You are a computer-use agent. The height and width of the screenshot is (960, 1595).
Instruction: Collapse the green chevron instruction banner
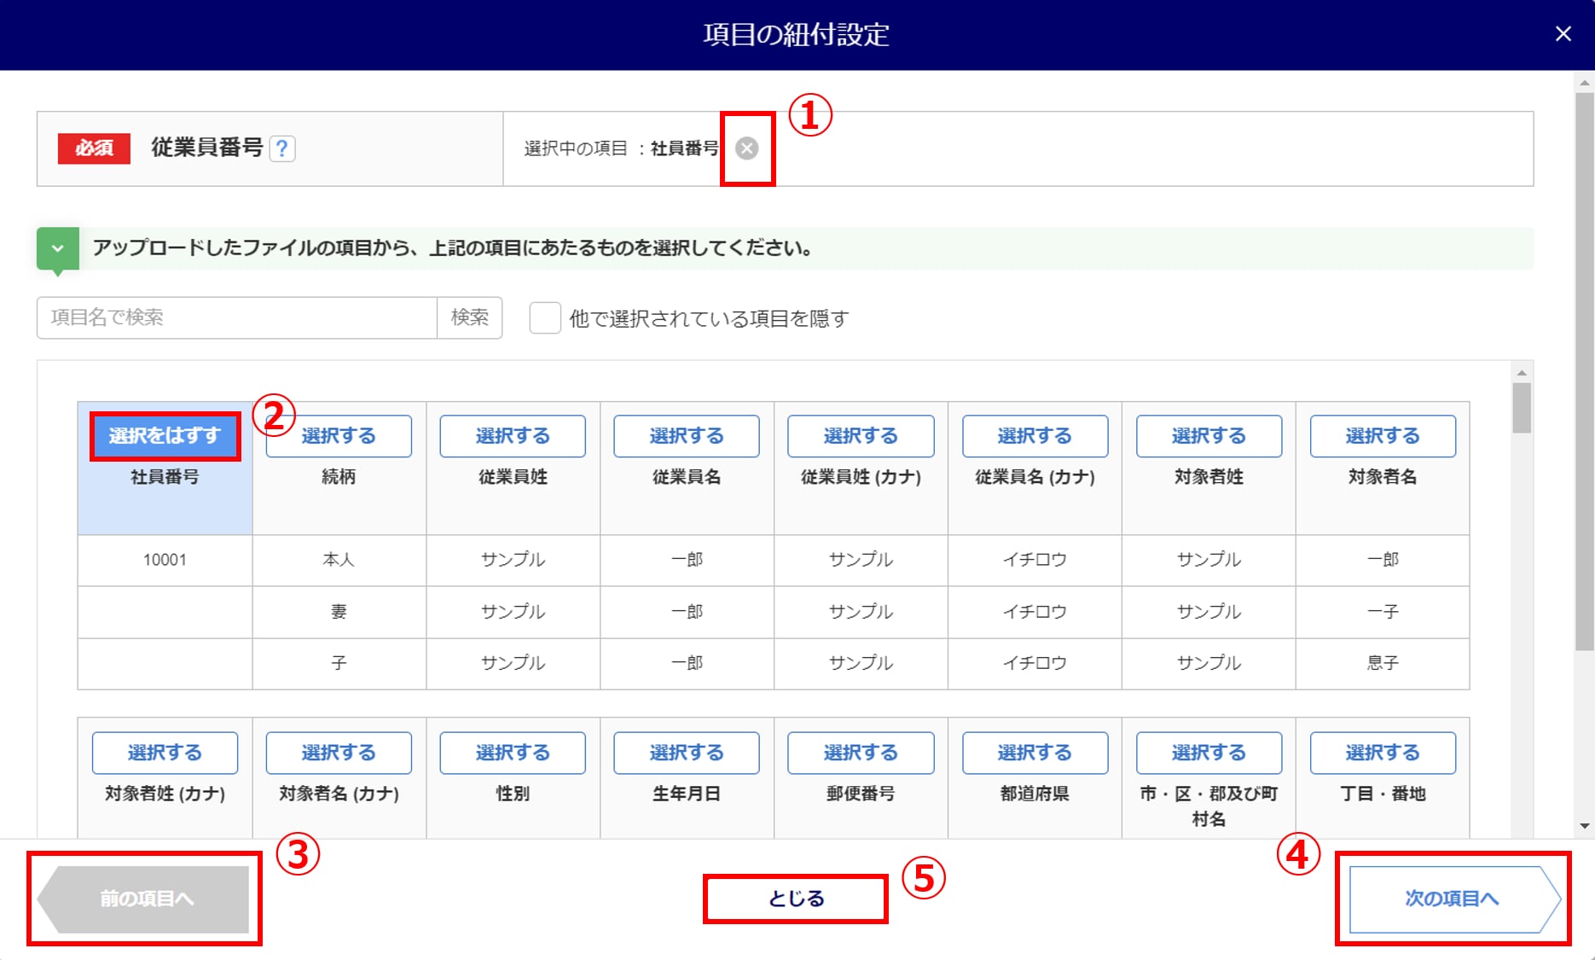click(x=58, y=249)
